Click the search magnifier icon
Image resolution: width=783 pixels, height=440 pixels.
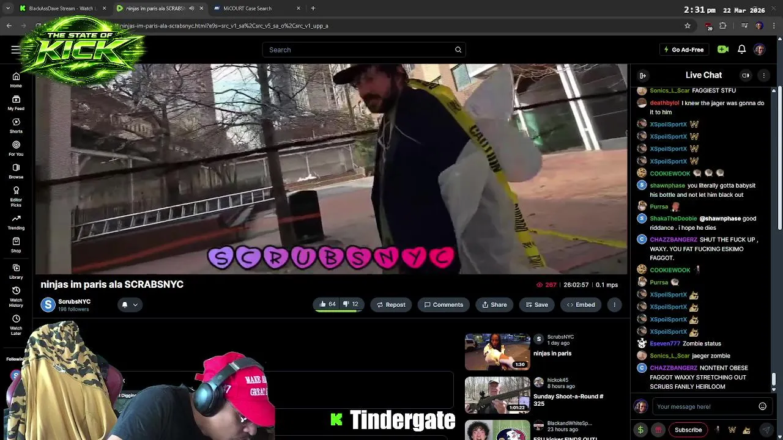coord(458,50)
